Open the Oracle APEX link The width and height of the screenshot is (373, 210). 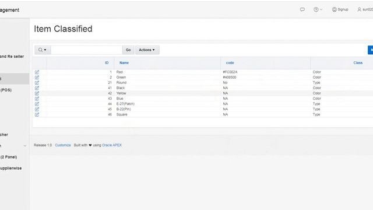(x=112, y=145)
